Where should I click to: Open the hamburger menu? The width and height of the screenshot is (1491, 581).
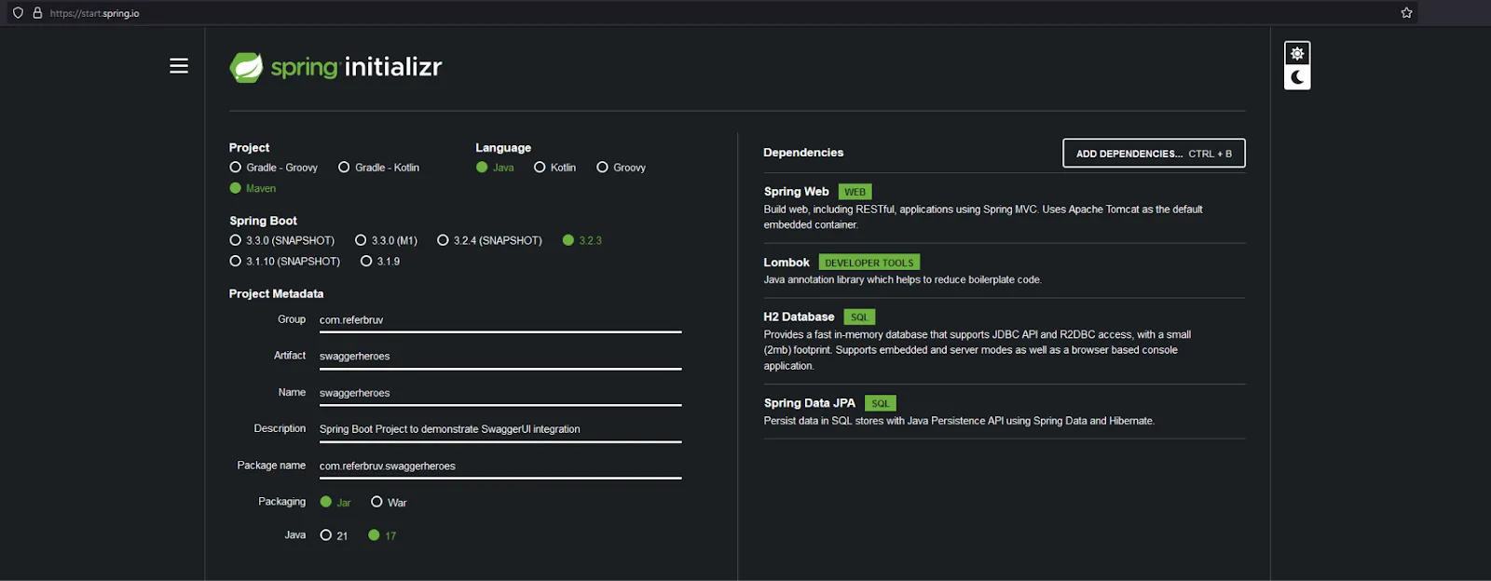click(x=179, y=66)
